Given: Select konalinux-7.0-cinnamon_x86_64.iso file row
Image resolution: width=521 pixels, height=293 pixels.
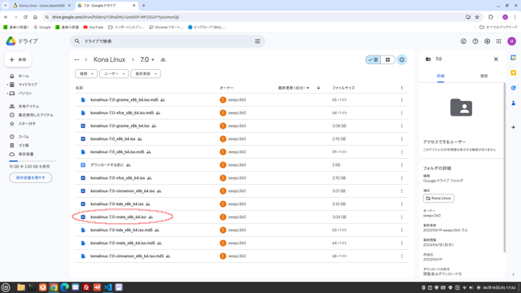Looking at the screenshot, I should [242, 191].
